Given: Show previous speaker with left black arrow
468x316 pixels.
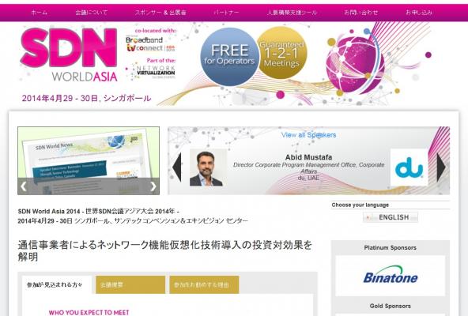Looking at the screenshot, I should click(177, 167).
